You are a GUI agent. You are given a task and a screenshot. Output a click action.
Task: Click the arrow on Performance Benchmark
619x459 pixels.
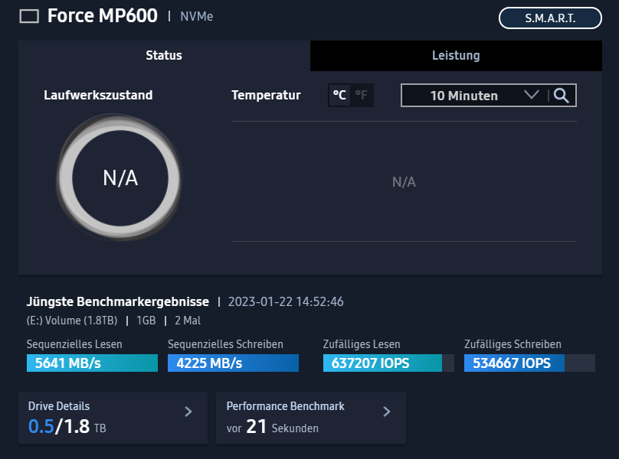[x=387, y=412]
